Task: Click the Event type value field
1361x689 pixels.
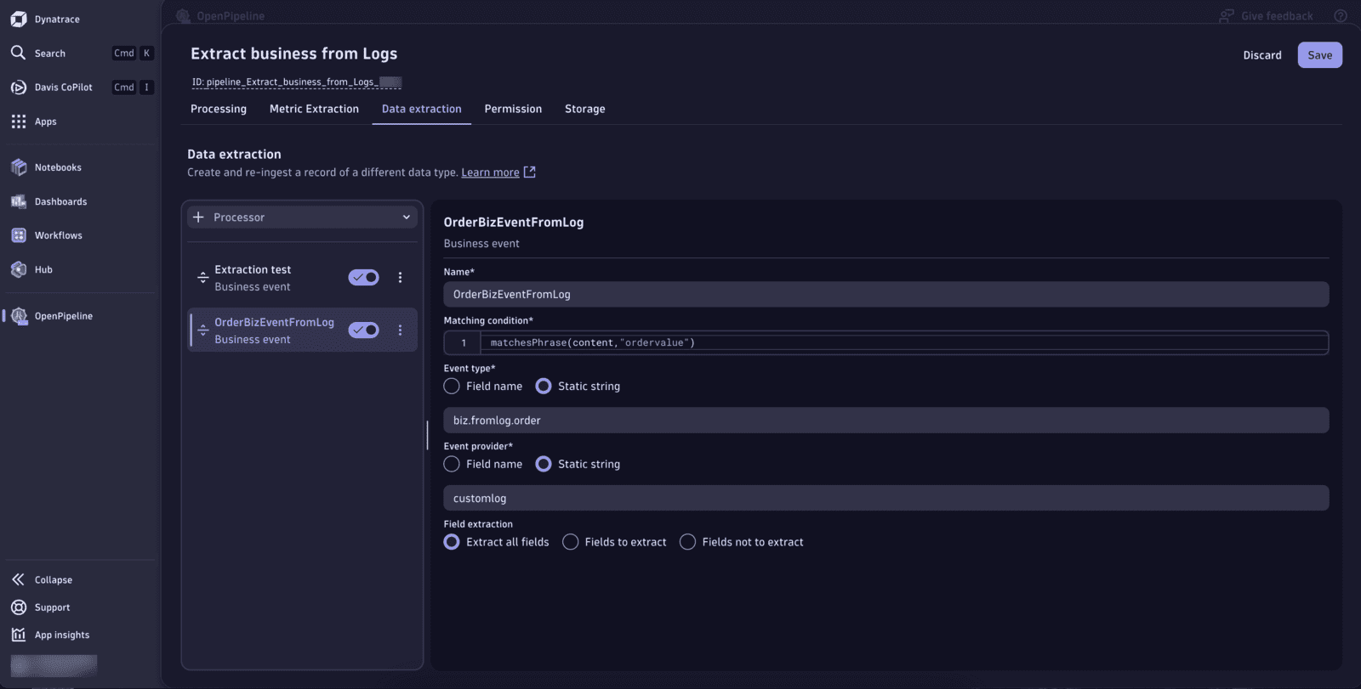Action: (886, 421)
